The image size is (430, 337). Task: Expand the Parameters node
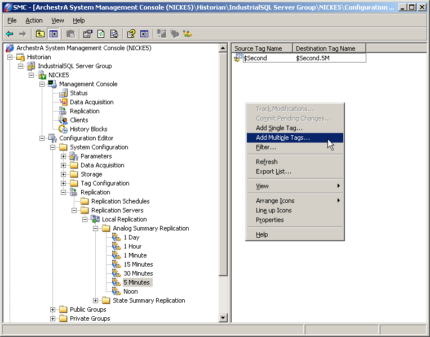(x=63, y=156)
